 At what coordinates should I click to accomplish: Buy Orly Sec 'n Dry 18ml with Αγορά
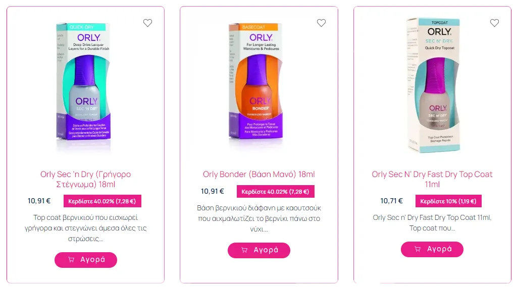coord(85,260)
